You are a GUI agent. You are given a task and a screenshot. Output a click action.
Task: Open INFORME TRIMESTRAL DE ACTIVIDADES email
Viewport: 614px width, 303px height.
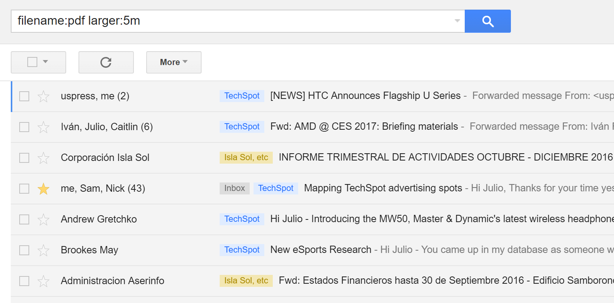coord(445,157)
